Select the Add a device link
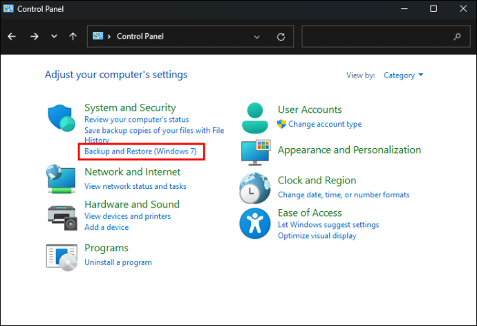This screenshot has width=477, height=326. 106,227
